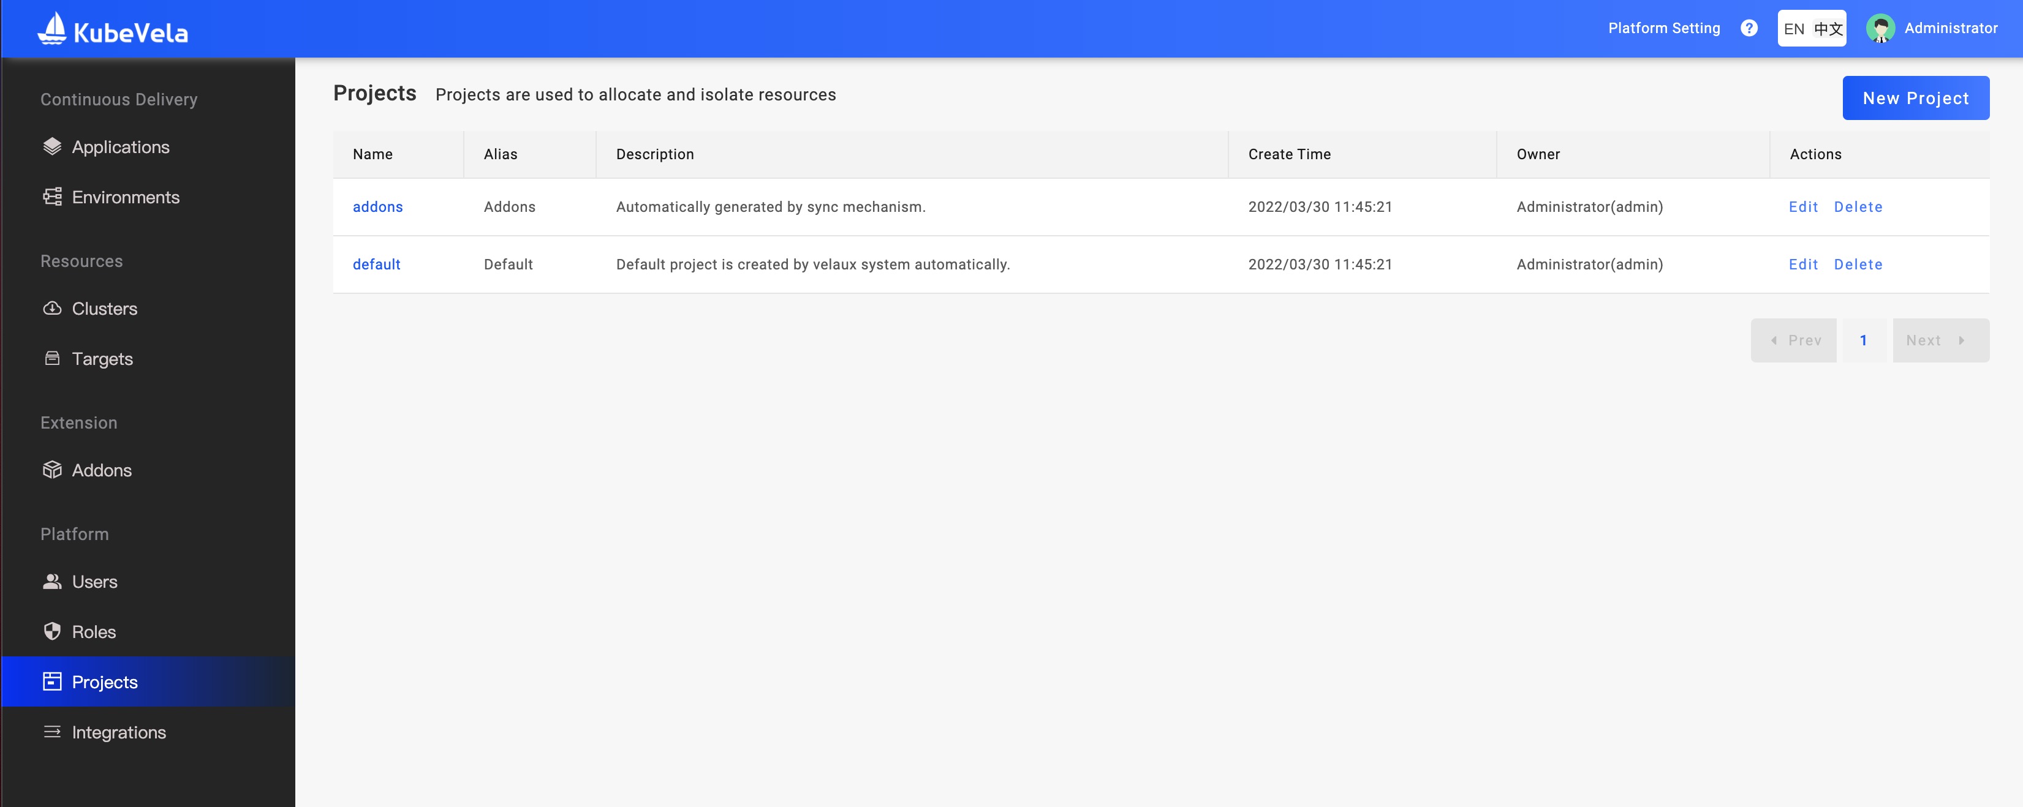Click the Clusters icon in sidebar
Screen dimensions: 2023x807
tap(50, 308)
